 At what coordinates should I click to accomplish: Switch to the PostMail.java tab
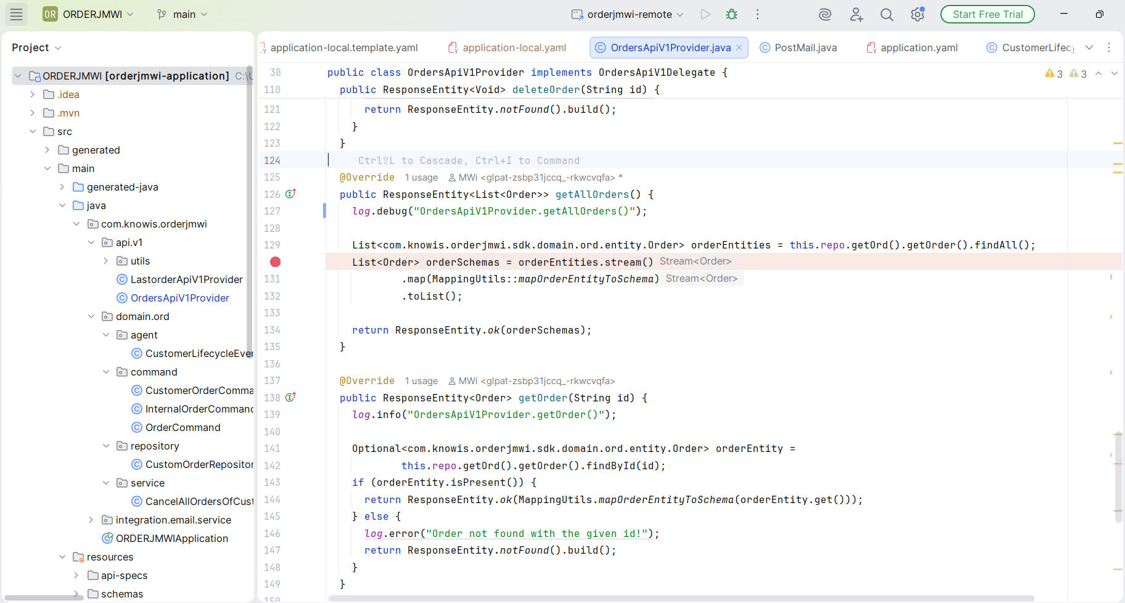[804, 47]
